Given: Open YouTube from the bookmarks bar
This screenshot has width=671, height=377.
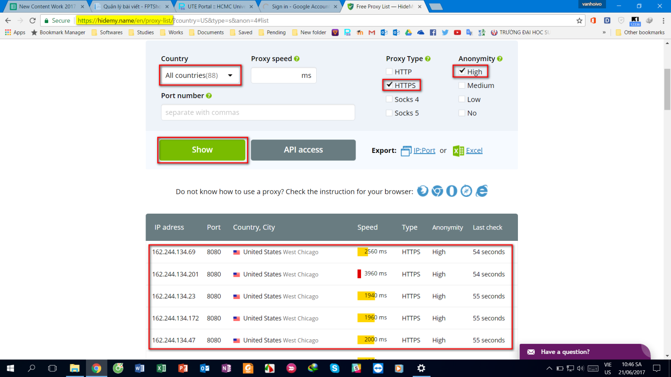Looking at the screenshot, I should (457, 32).
